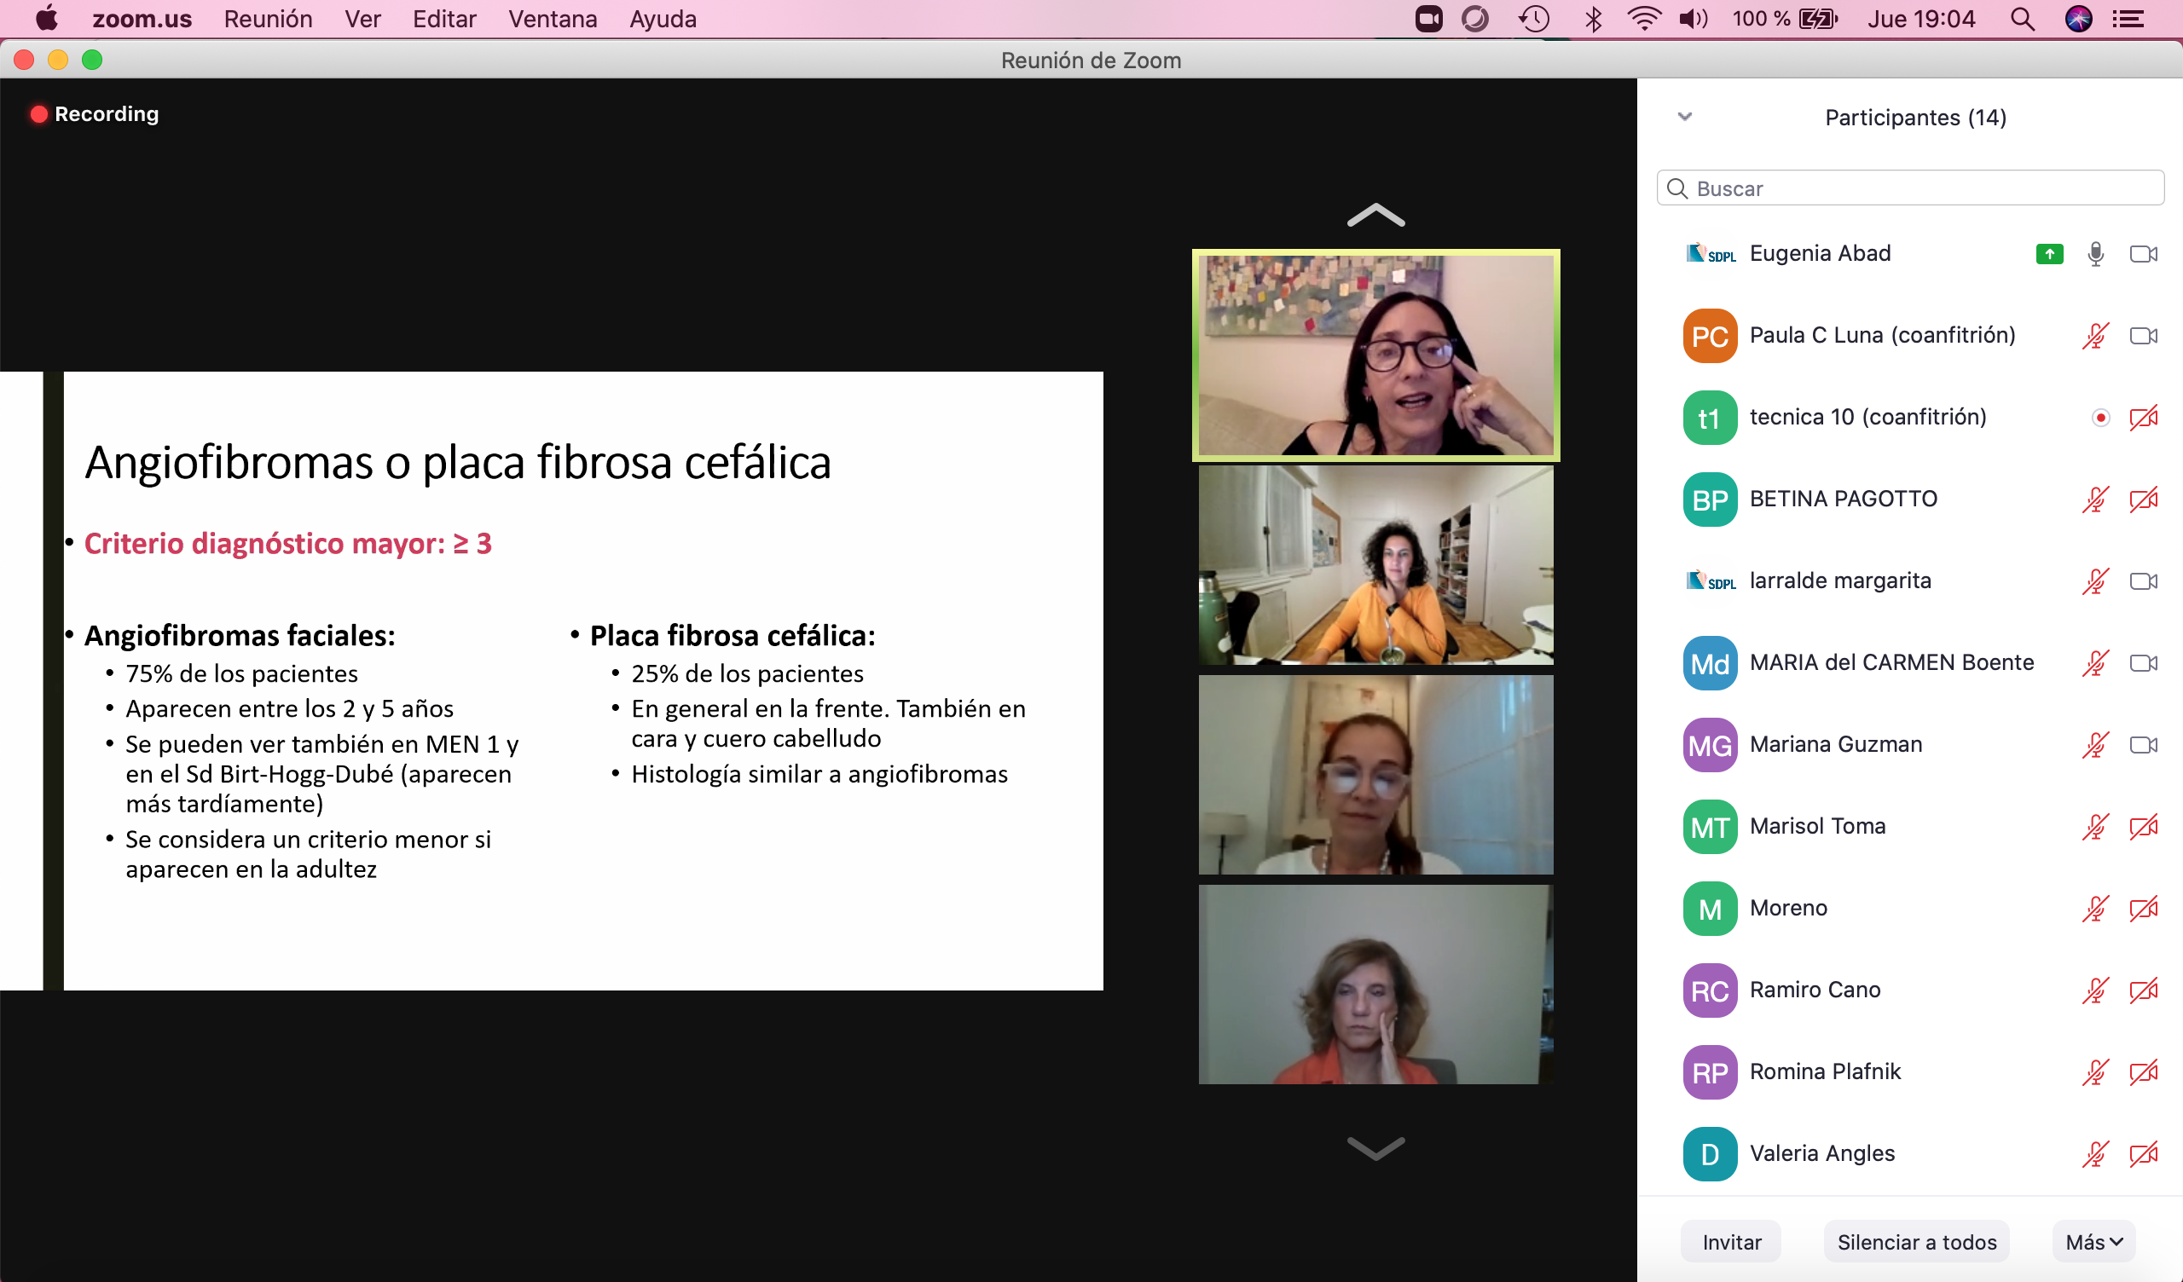
Task: Click the Silenciar a todos button
Action: click(x=1916, y=1242)
